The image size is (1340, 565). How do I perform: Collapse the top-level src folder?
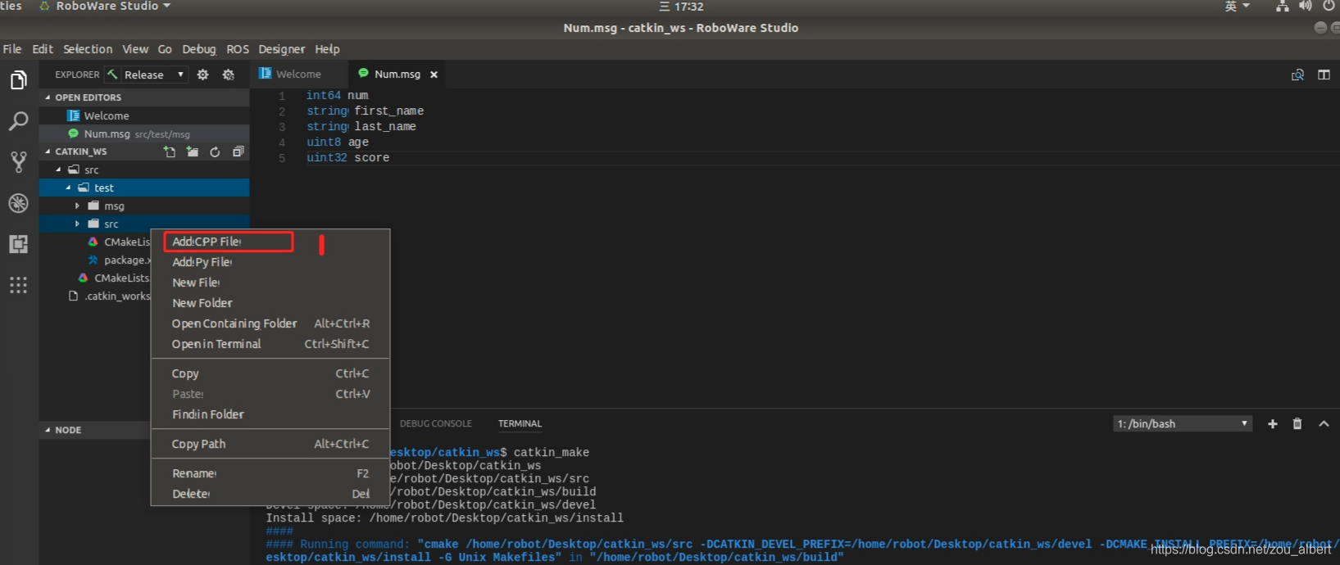[x=58, y=169]
